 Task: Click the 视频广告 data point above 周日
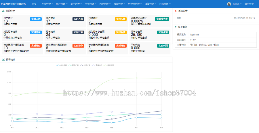[161, 111]
